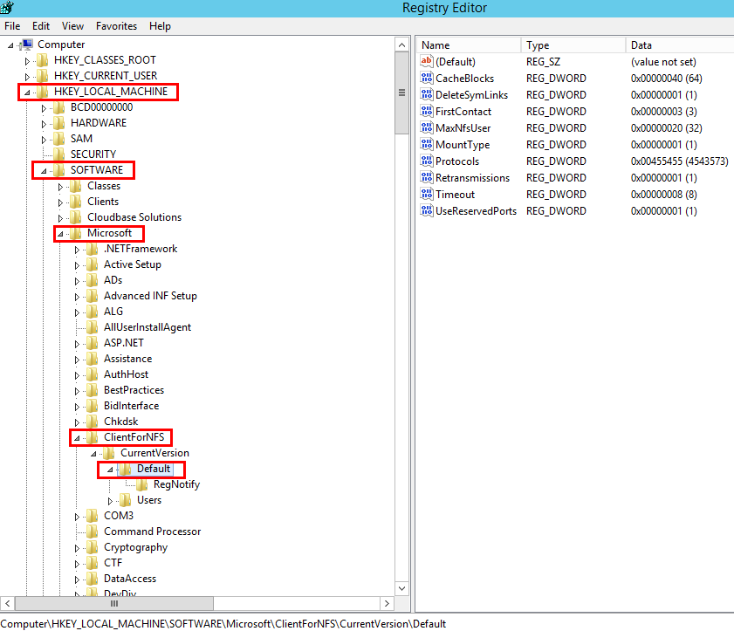Viewport: 734px width, 631px height.
Task: Collapse the SOFTWARE node
Action: 44,171
